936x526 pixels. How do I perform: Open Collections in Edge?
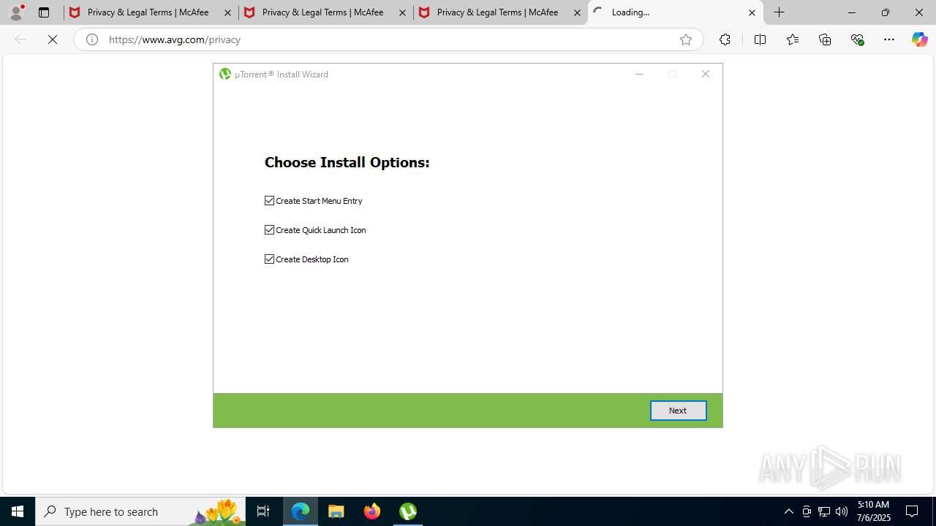click(x=825, y=39)
